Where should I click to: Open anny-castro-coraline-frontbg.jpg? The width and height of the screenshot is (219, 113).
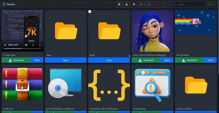(167, 60)
